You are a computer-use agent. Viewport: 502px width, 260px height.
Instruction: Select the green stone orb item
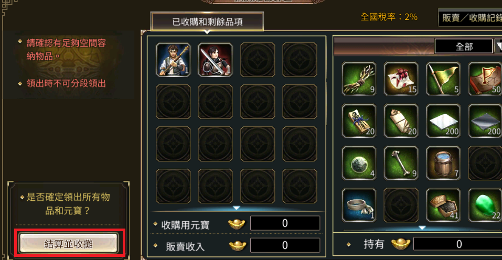pos(359,163)
